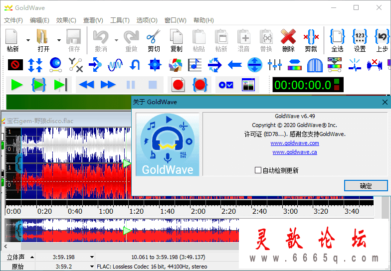This screenshot has height=271, width=391.
Task: Click the blue arch noise gate icon
Action: point(315,65)
